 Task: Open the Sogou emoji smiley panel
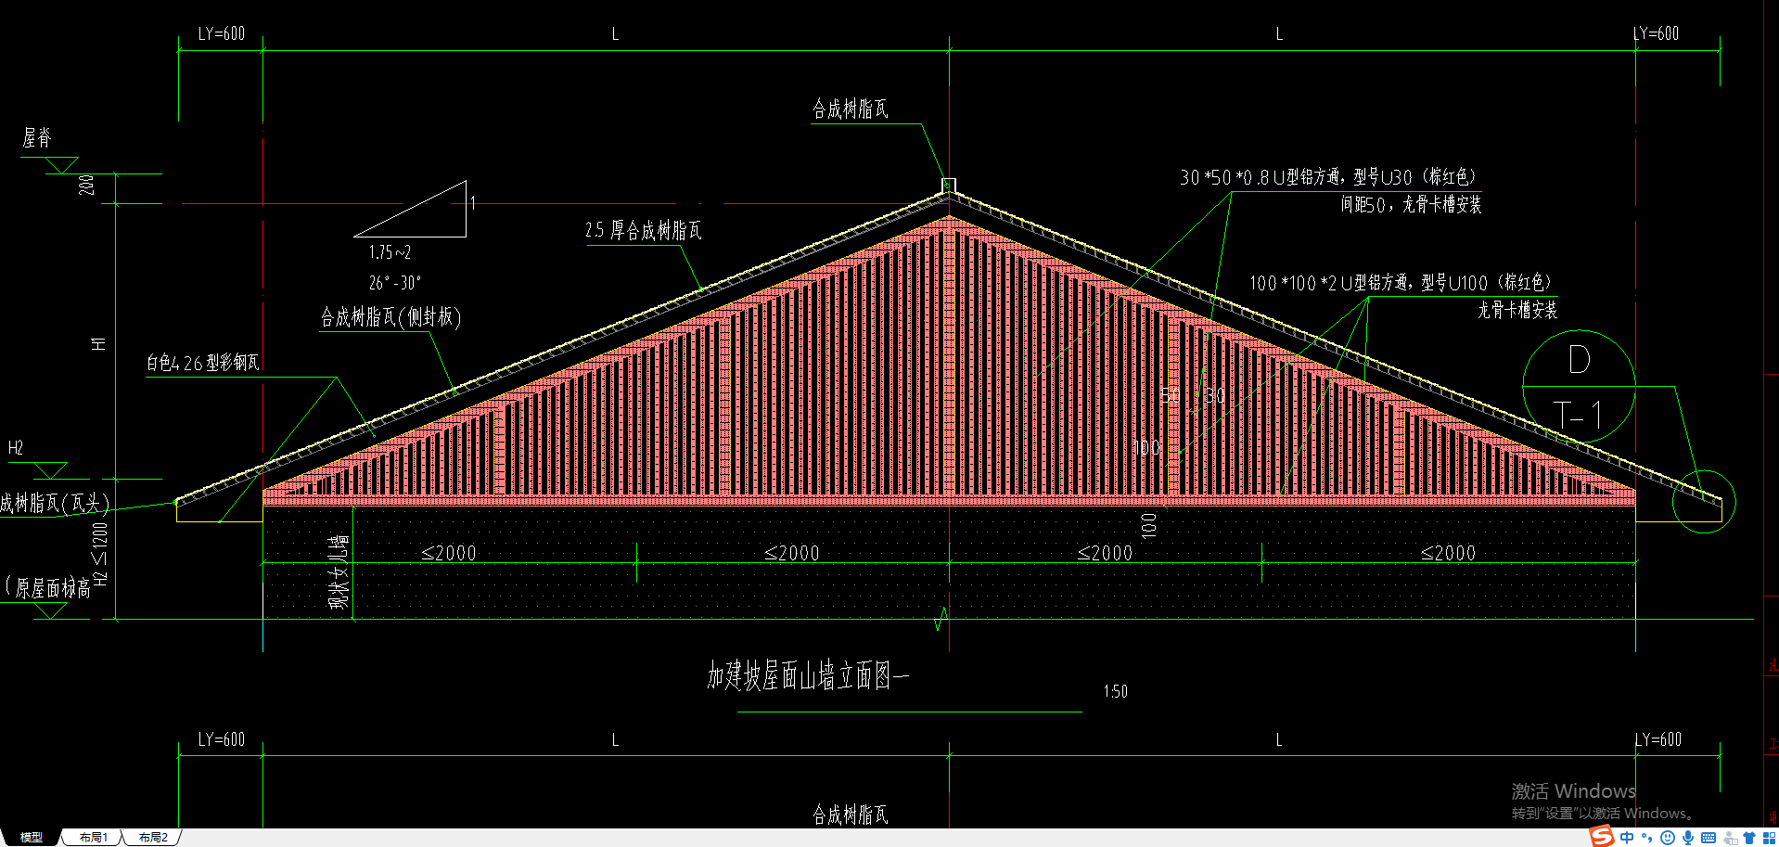coord(1668,838)
